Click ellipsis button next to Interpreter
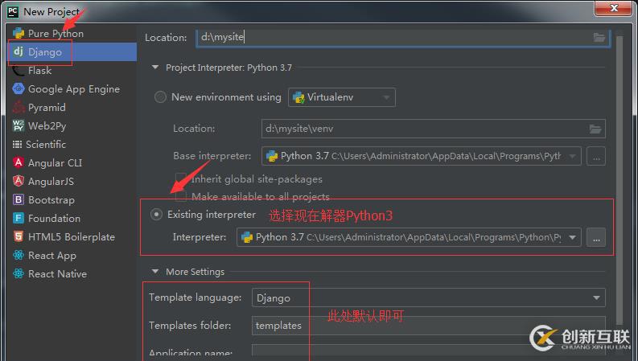638x361 pixels. 596,237
